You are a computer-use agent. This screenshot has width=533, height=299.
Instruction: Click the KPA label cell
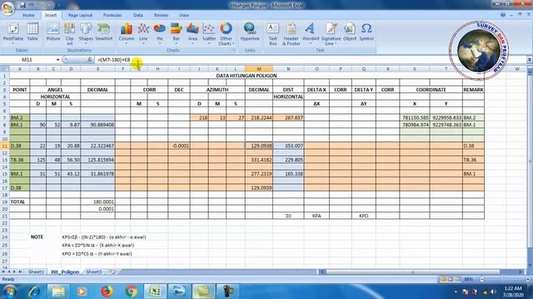click(316, 216)
